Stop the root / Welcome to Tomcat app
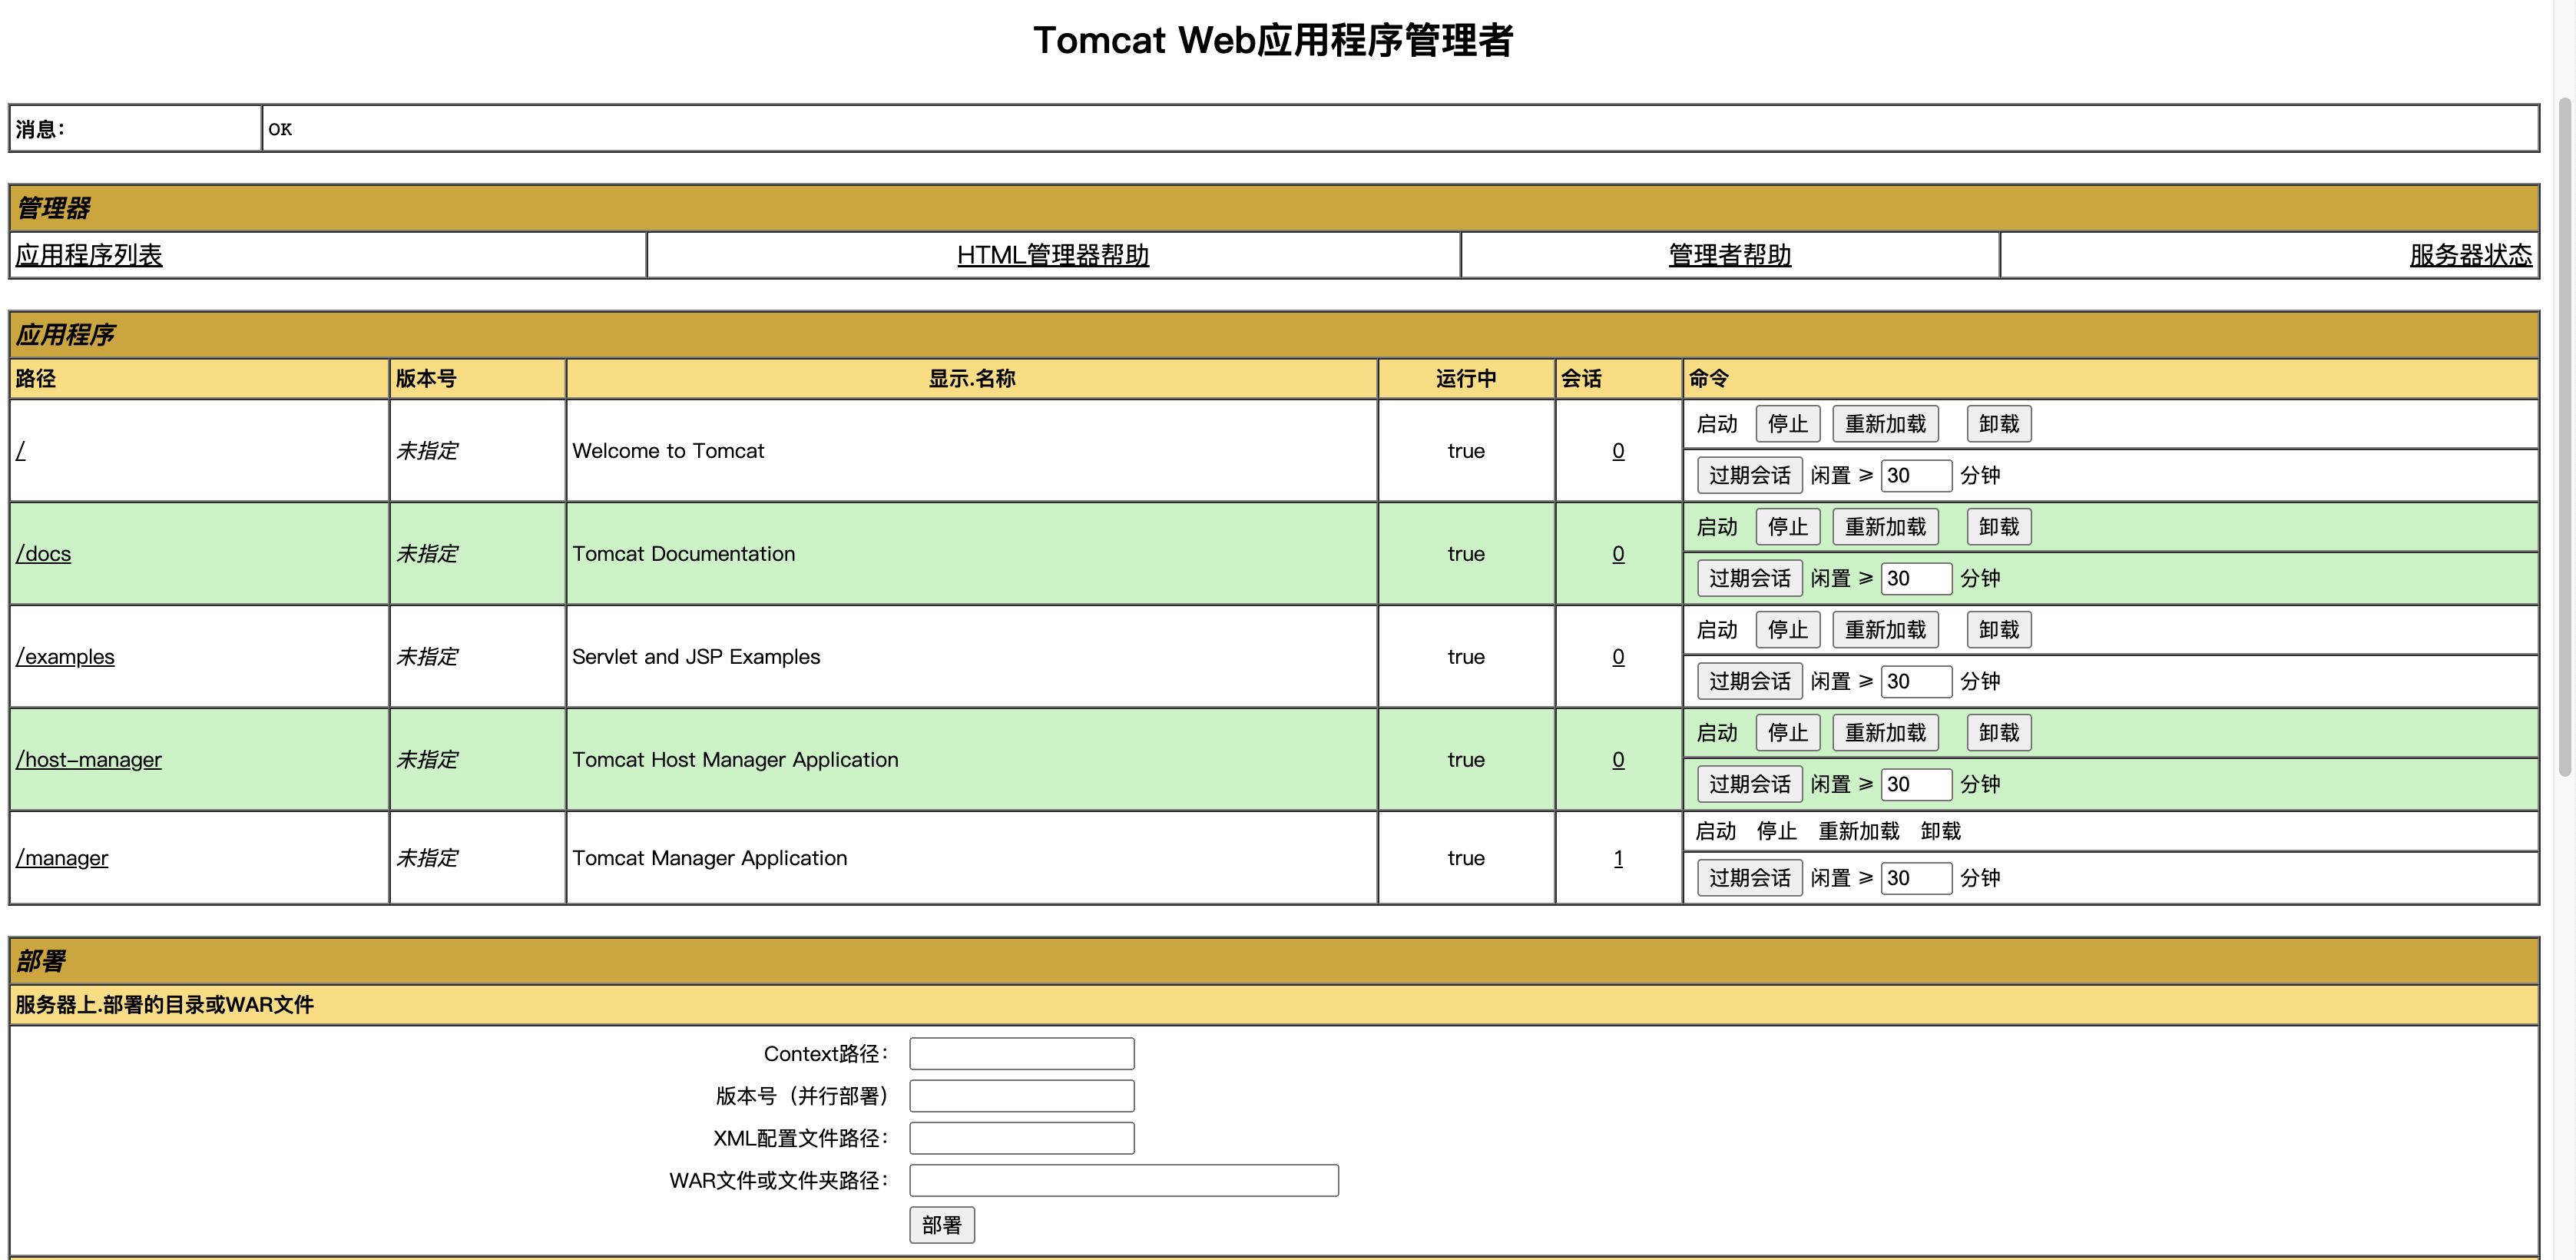This screenshot has width=2576, height=1260. click(x=1787, y=424)
